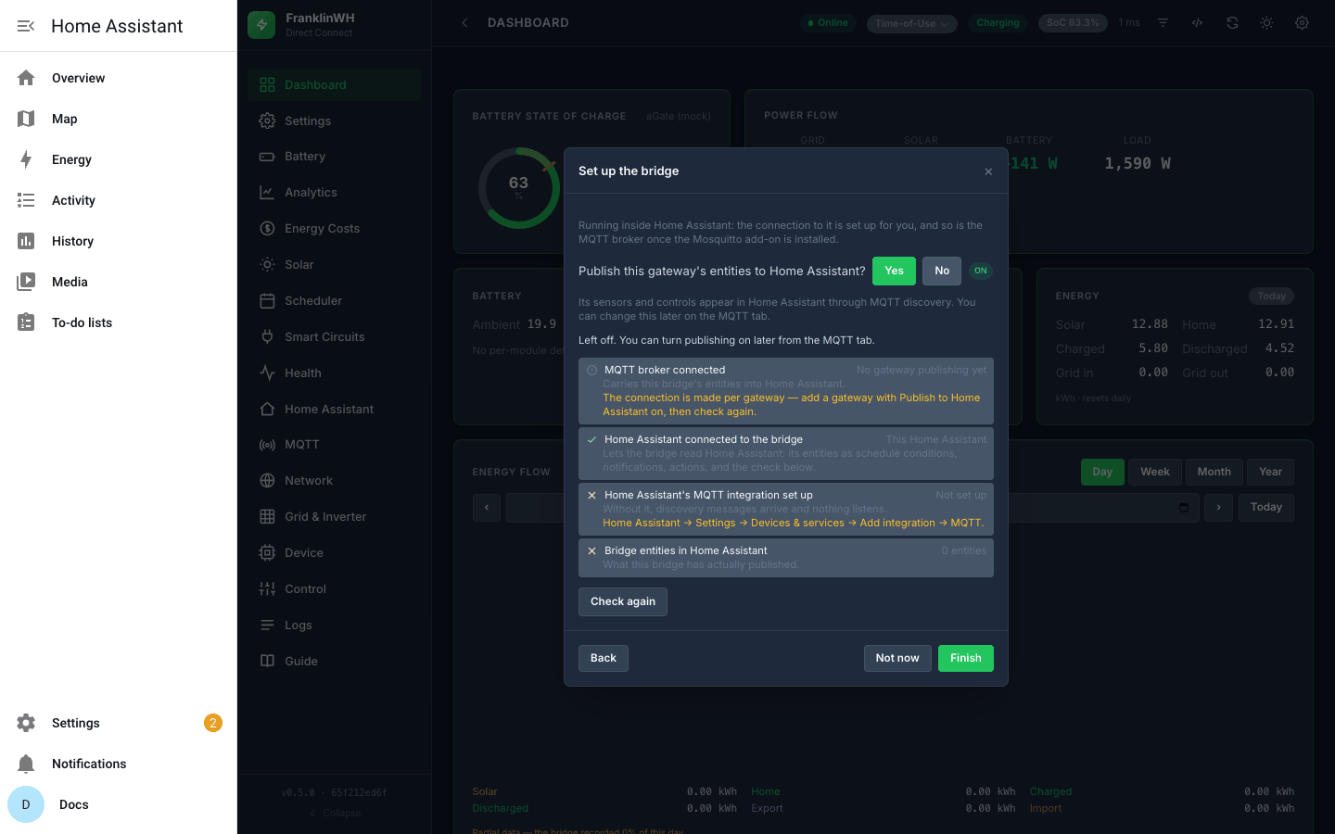Click the Home Assistant's MQTT integration row

point(786,509)
